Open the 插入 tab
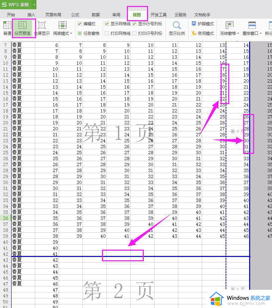272x308 pixels. point(31,15)
